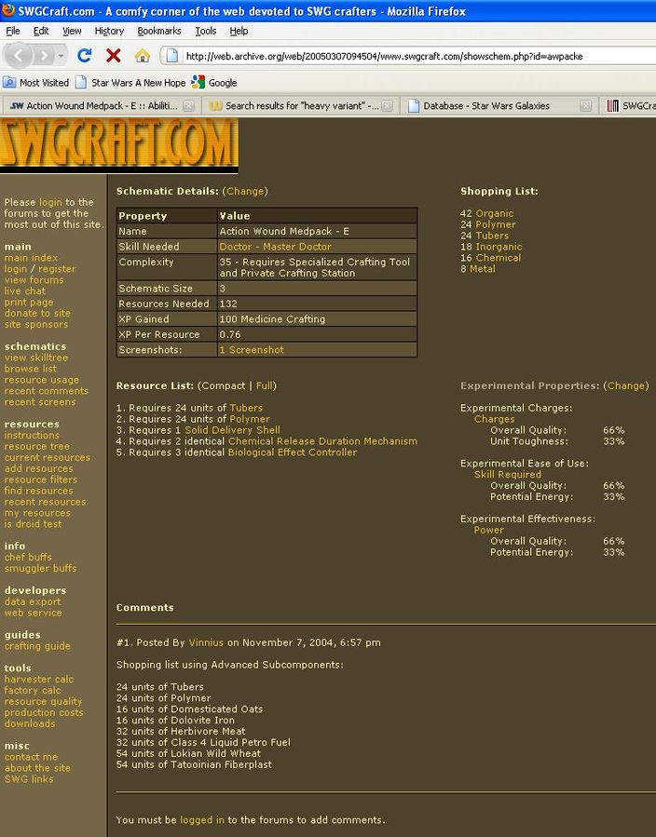Open the back history dropdown arrow
656x837 pixels.
click(61, 56)
